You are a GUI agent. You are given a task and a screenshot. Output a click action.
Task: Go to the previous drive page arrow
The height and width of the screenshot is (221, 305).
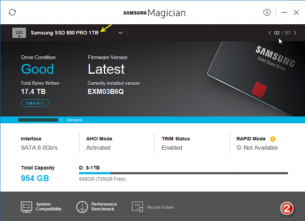(270, 33)
